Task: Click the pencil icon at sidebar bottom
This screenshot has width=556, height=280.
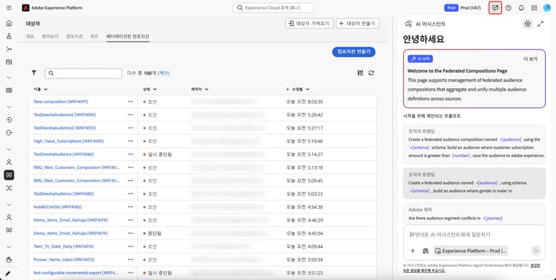Action: 8,273
